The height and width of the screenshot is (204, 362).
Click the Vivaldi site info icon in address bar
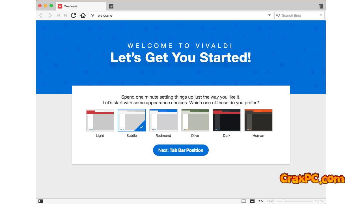[93, 15]
